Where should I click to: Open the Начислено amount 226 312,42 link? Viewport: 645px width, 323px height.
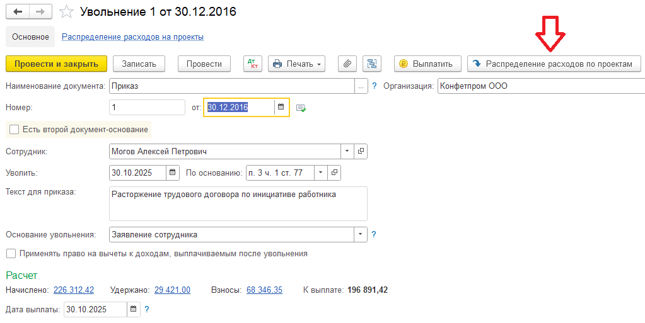[74, 290]
